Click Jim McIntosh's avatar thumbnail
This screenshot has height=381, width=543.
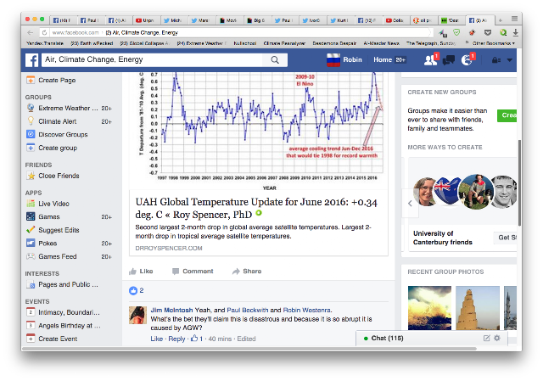[x=137, y=315]
